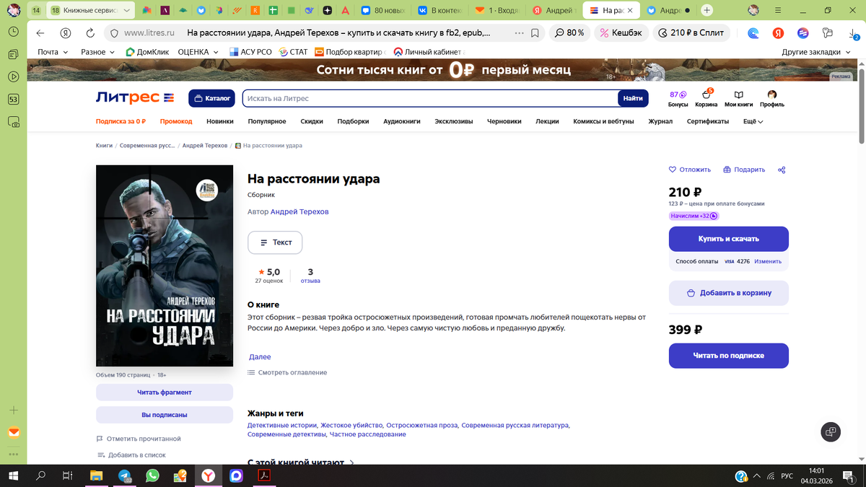Toggle Отметить прочитанной flag
Screen dimensions: 866x487
coord(139,439)
